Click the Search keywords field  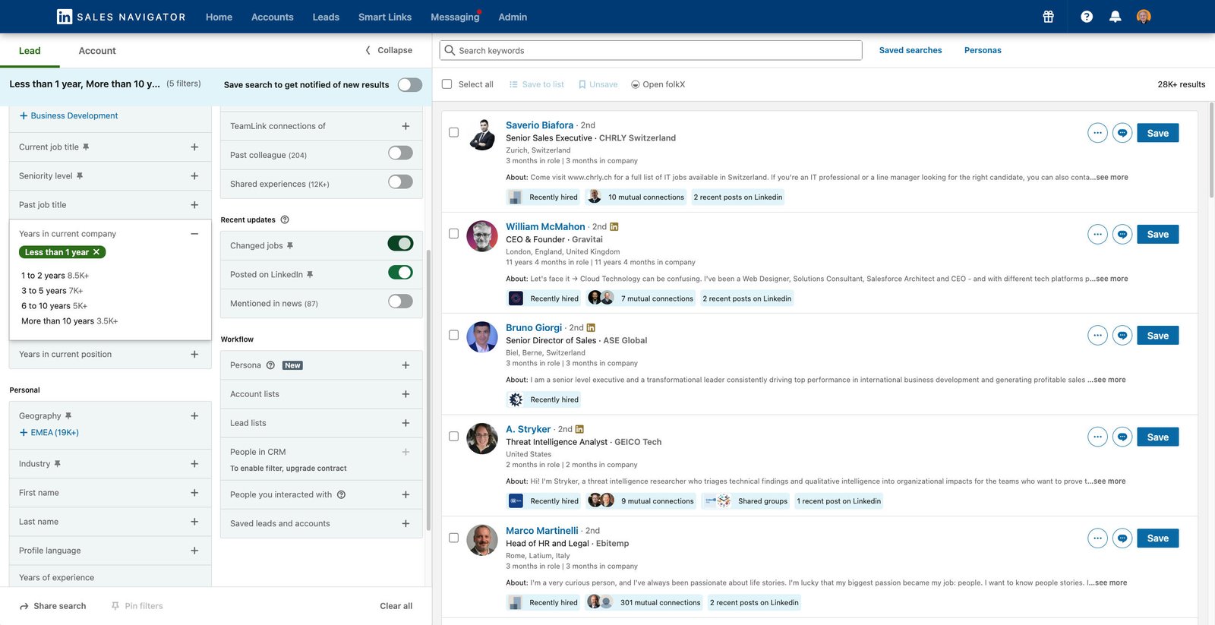(651, 50)
